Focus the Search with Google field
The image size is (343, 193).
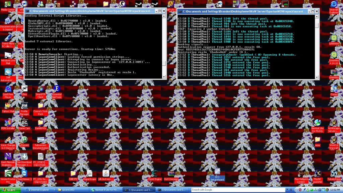(x=238, y=190)
